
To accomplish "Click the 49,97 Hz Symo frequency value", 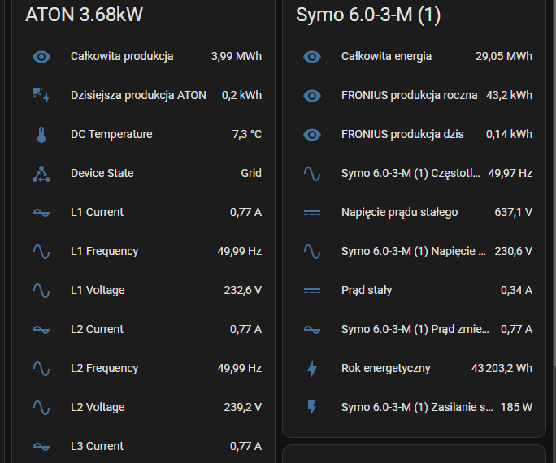I will coord(510,174).
